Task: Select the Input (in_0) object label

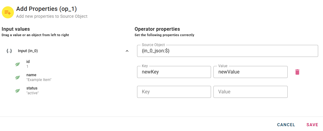Action: (x=28, y=51)
